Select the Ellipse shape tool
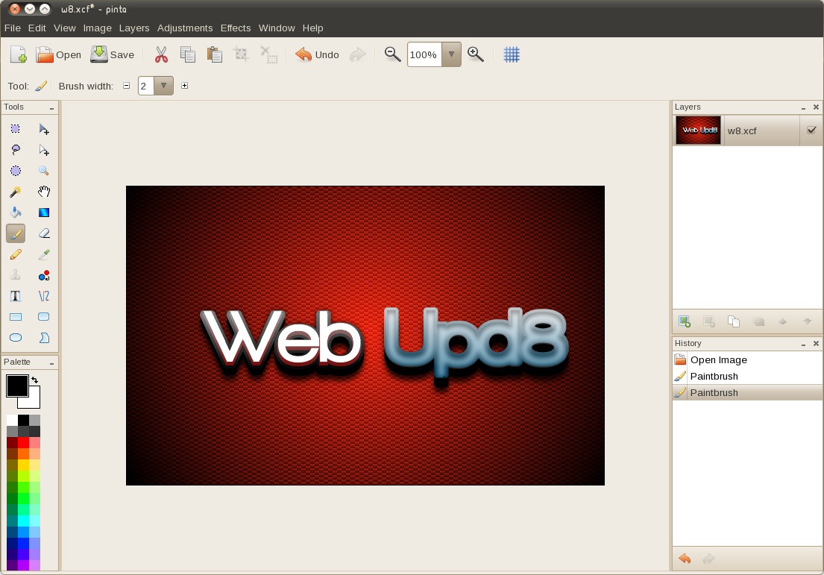Viewport: 824px width, 575px height. (x=16, y=337)
